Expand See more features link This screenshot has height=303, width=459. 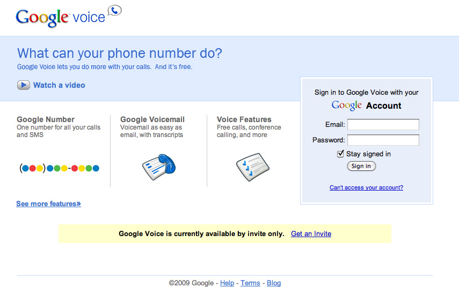(48, 204)
